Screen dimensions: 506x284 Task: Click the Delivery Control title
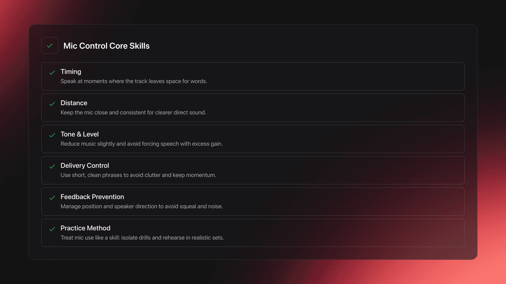pyautogui.click(x=85, y=165)
